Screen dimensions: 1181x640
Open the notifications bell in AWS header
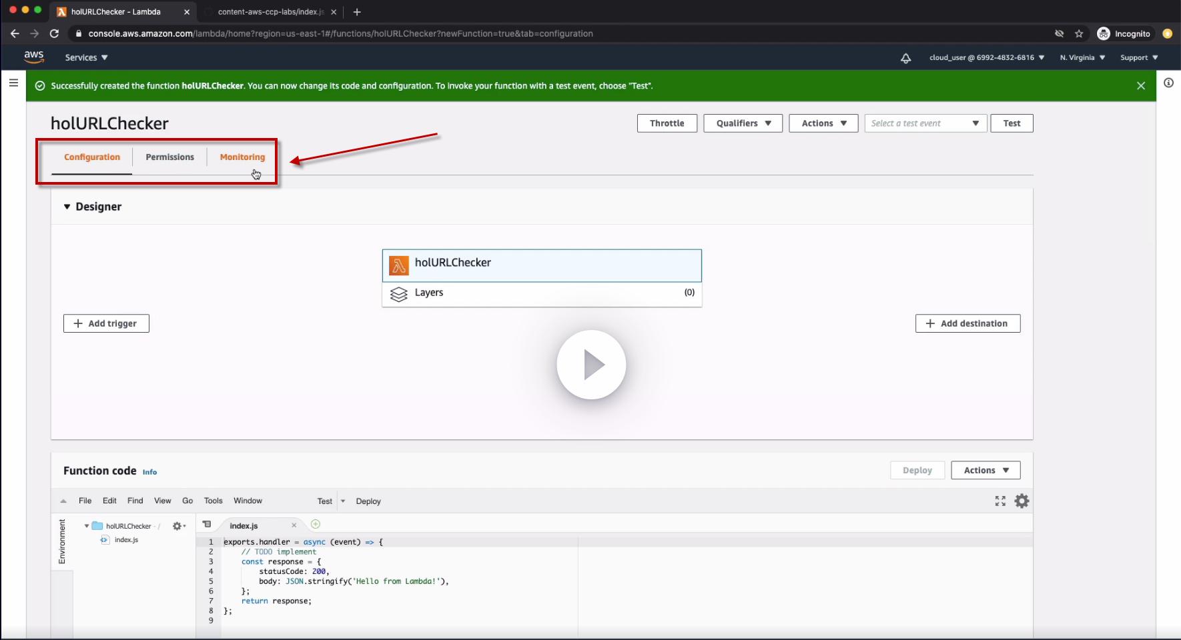(905, 58)
